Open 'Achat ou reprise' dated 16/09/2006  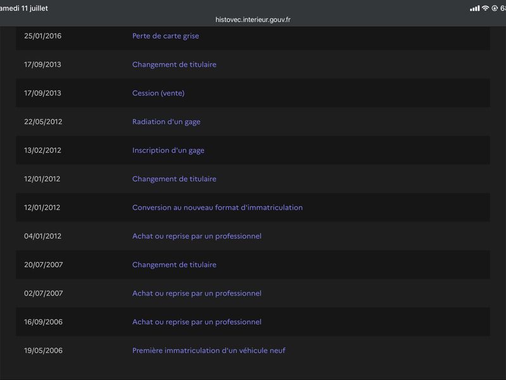pos(197,322)
